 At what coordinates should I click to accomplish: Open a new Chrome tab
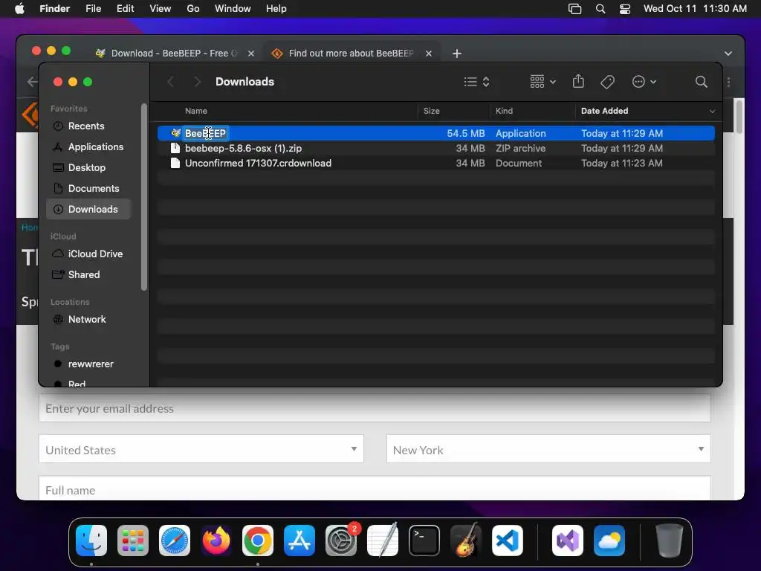click(457, 54)
